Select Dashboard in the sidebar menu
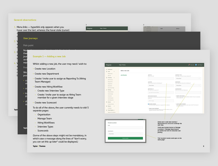 coord(110,69)
